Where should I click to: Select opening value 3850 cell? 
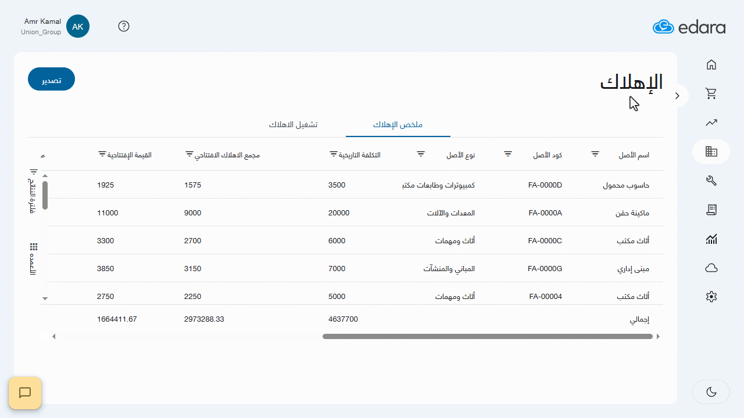(105, 269)
